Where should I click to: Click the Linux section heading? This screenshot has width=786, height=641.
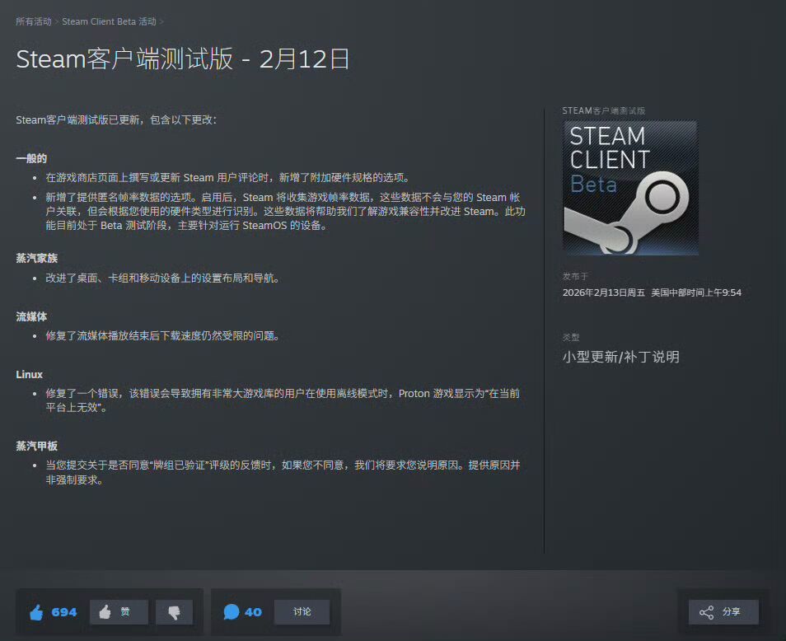[x=29, y=374]
